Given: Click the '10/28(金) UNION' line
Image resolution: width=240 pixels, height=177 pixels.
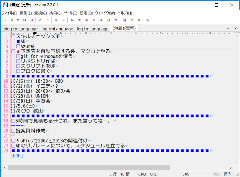Looking at the screenshot, I should 29,96.
